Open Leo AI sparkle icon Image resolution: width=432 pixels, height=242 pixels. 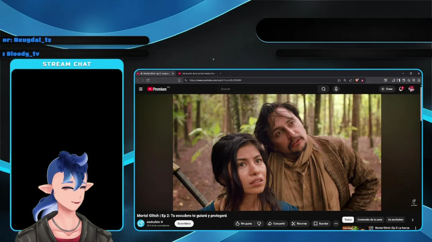[409, 80]
